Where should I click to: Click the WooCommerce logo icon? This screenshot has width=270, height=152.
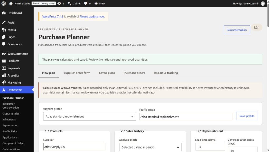(x=4, y=54)
